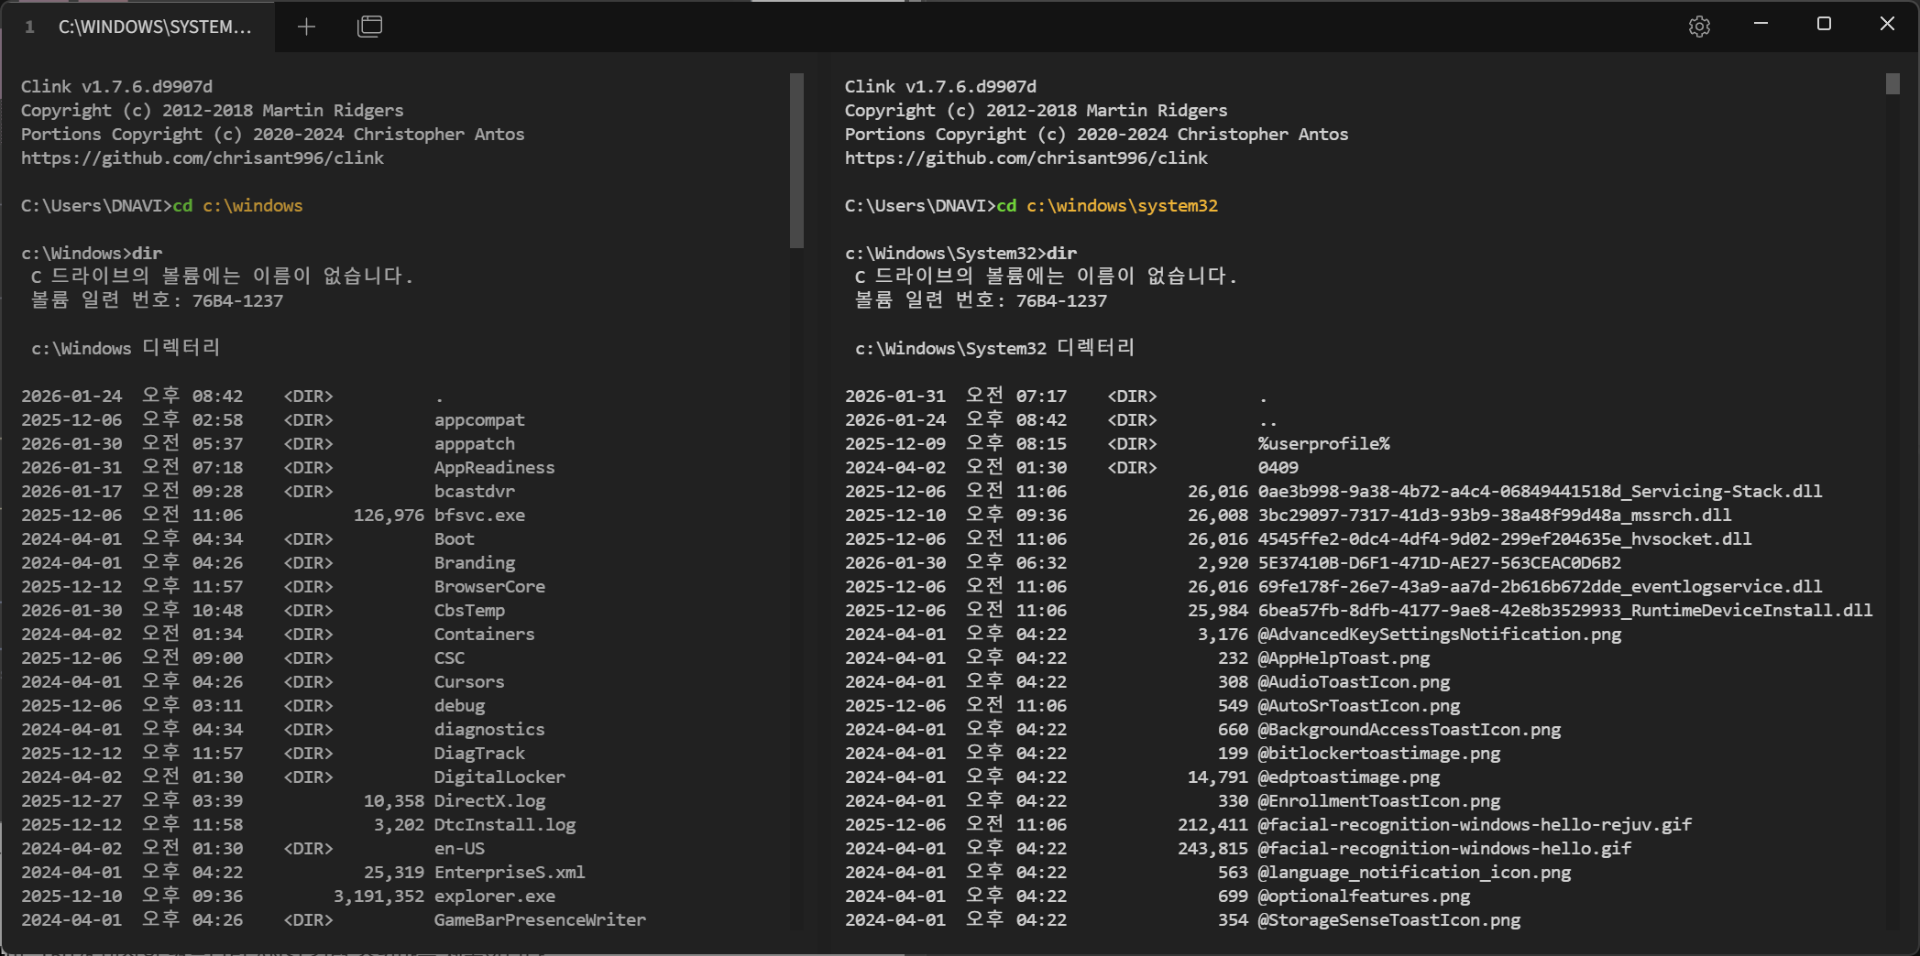Click the GameBarPresenceWriter folder entry
Viewport: 1920px width, 956px height.
pyautogui.click(x=540, y=919)
